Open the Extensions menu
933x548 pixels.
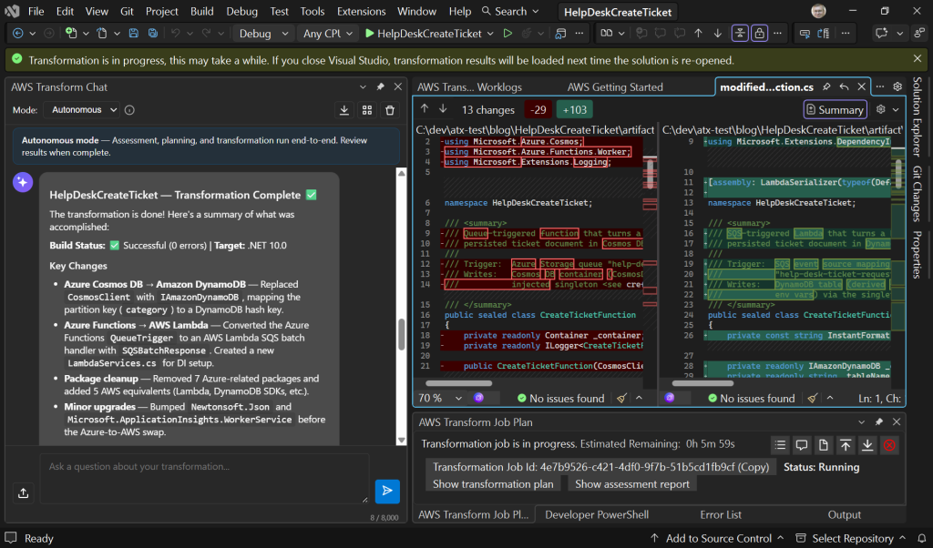(361, 11)
